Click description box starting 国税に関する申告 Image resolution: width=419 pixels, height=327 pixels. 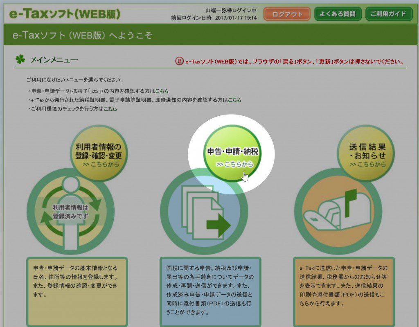click(x=210, y=291)
